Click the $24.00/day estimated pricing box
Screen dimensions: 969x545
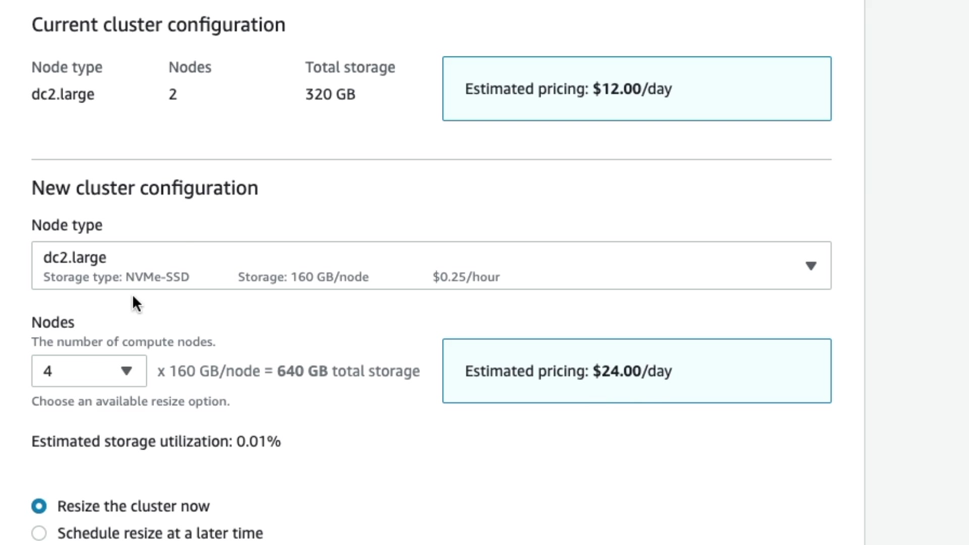(x=636, y=371)
